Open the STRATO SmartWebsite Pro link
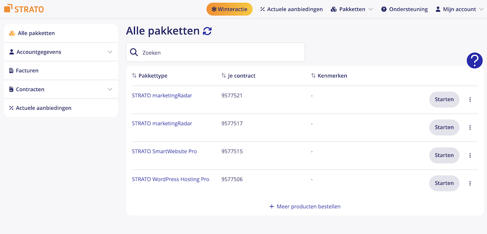 pyautogui.click(x=164, y=152)
